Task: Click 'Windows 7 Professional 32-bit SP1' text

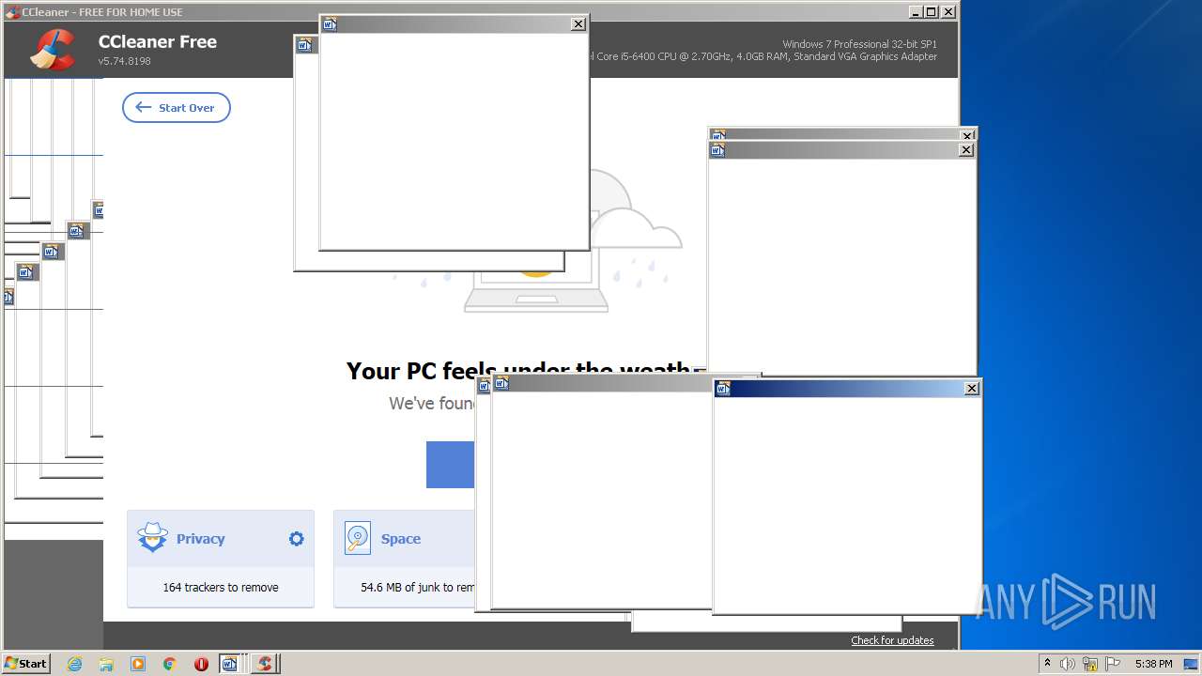Action: (859, 44)
